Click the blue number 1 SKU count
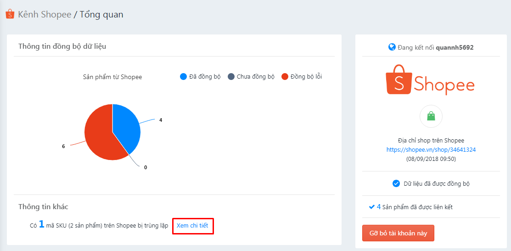This screenshot has width=511, height=251. coord(41,224)
